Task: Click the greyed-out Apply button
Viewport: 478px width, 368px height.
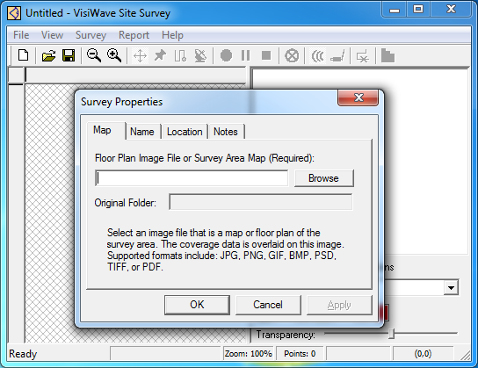Action: 339,305
